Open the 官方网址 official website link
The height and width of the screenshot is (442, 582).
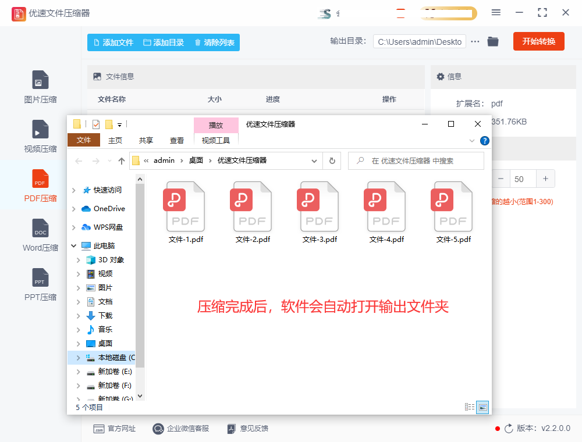click(x=114, y=429)
